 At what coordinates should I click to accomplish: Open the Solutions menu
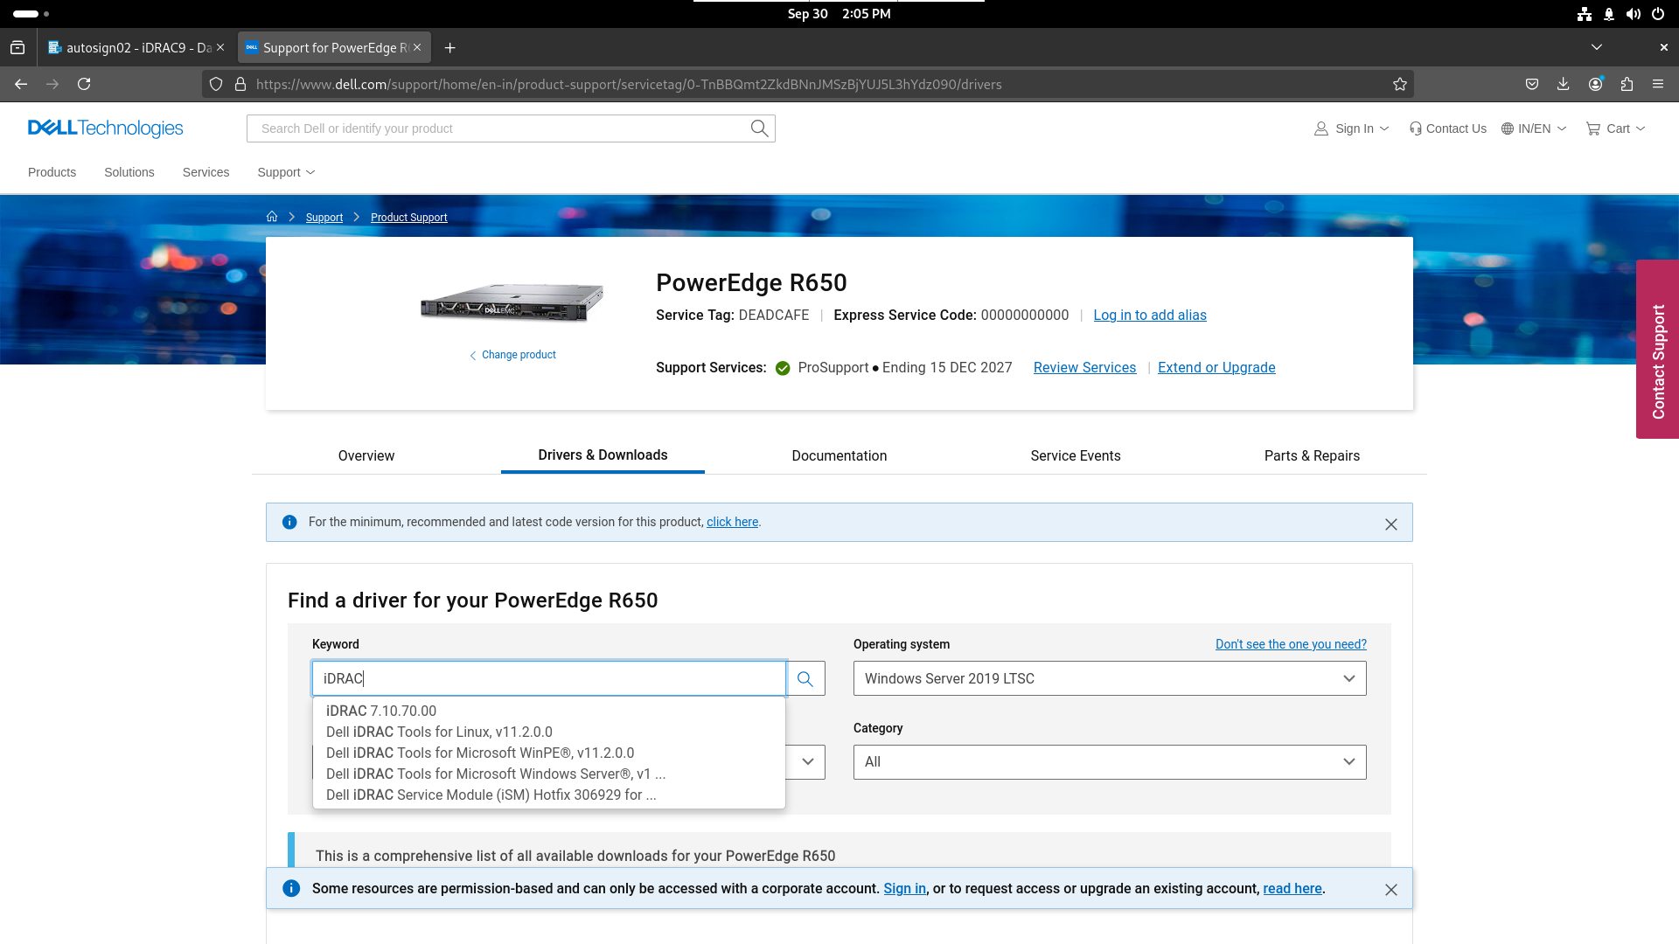[x=129, y=172]
